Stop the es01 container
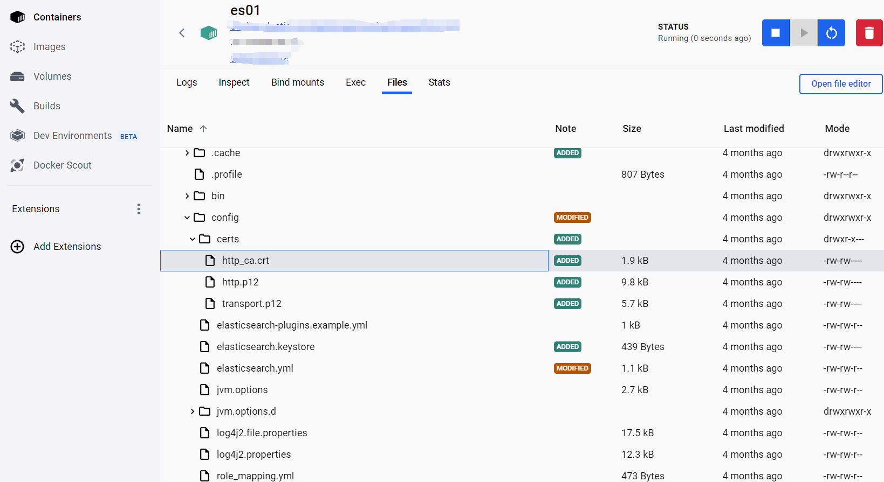884x482 pixels. pyautogui.click(x=776, y=33)
